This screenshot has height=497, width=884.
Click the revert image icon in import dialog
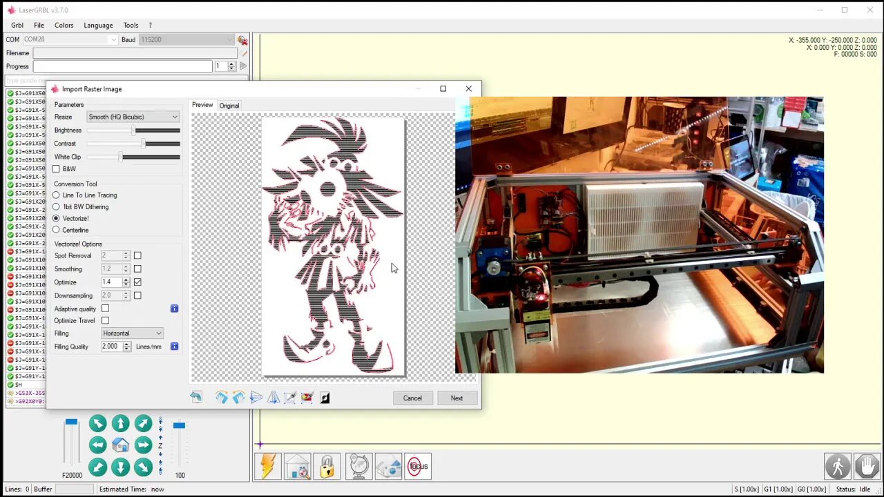(x=196, y=398)
